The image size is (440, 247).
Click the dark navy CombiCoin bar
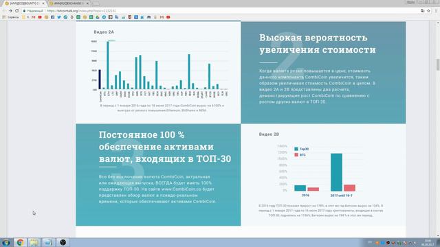[100, 80]
